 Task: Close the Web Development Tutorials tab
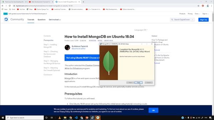52,2
